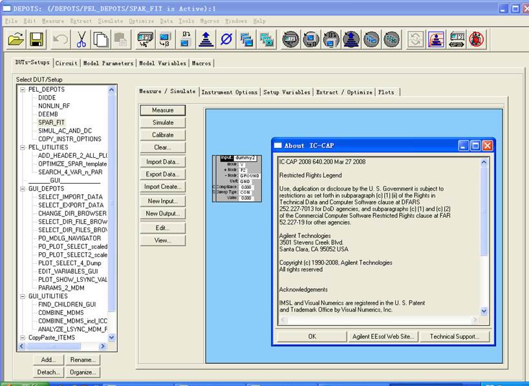Click the round extract-all toolbar icon

tap(331, 39)
